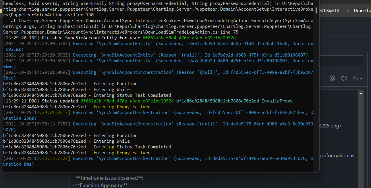Click the 'Finished SyncSimAccountEntity for user' log line
Image resolution: width=371 pixels, height=188 pixels.
point(119,38)
